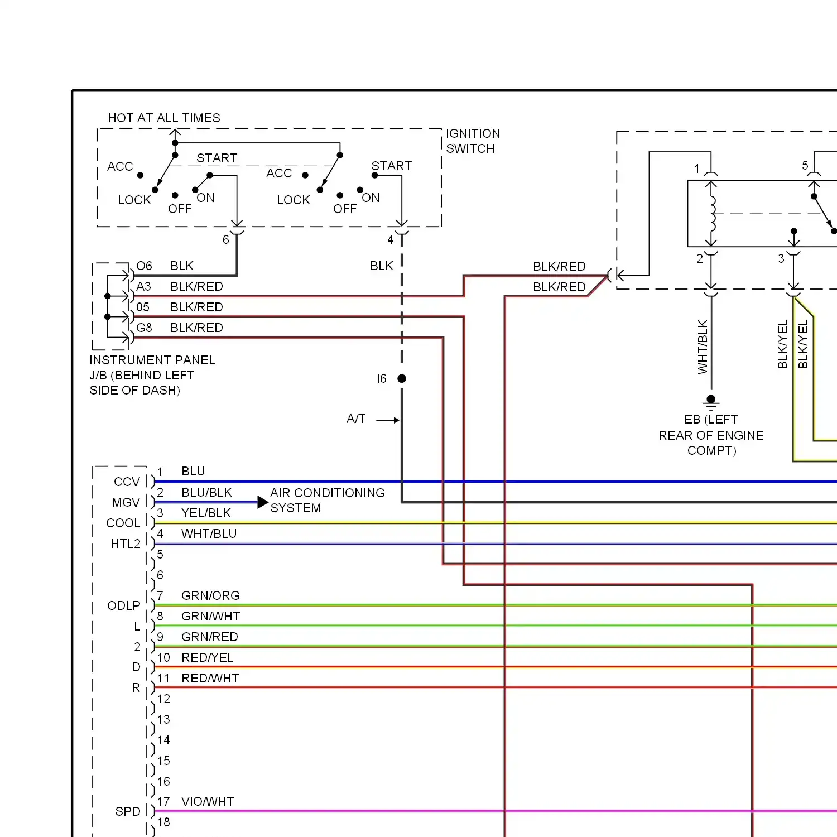Click the "HOT AT ALL TIMES" label
The image size is (837, 837).
[x=164, y=118]
